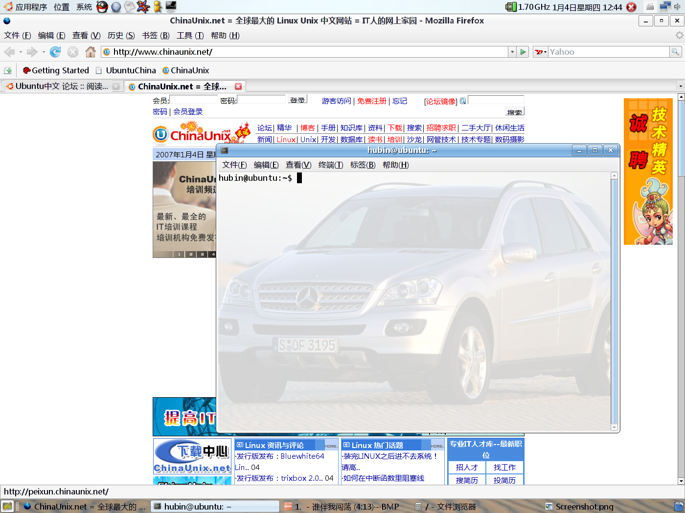Click the ChinaUnix logo on webpage
The width and height of the screenshot is (685, 513).
pyautogui.click(x=201, y=133)
